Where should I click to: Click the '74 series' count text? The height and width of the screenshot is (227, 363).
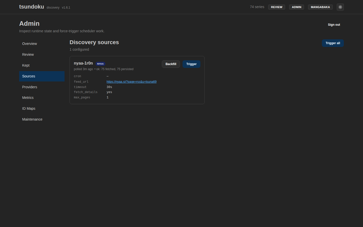(257, 7)
